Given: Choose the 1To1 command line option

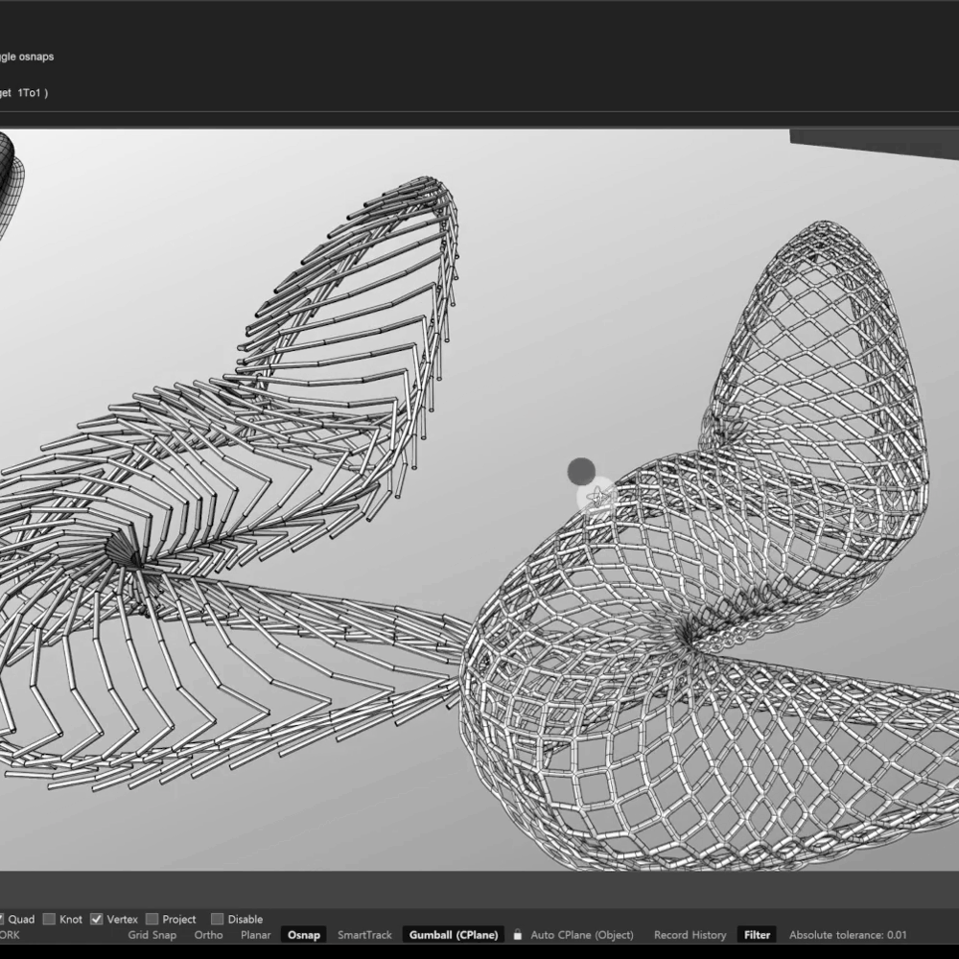Looking at the screenshot, I should tap(28, 93).
